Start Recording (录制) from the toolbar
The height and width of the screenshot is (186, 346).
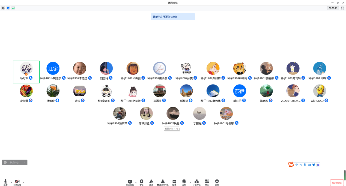184,182
